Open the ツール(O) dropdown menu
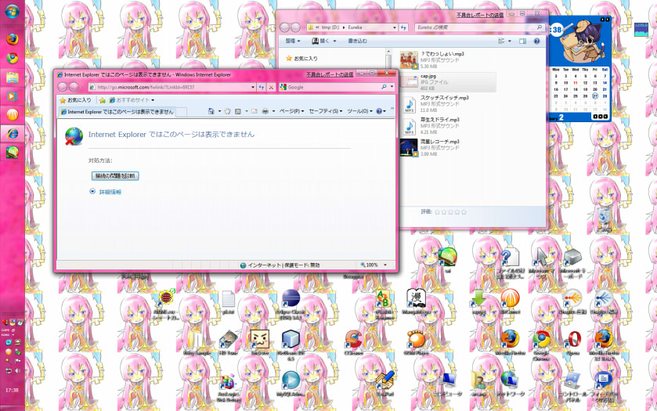657x411 pixels. click(x=359, y=111)
